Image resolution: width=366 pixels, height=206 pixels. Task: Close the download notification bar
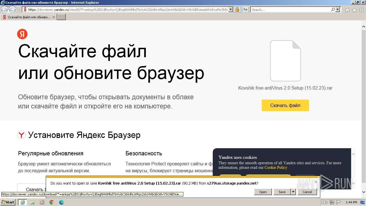[316, 182]
